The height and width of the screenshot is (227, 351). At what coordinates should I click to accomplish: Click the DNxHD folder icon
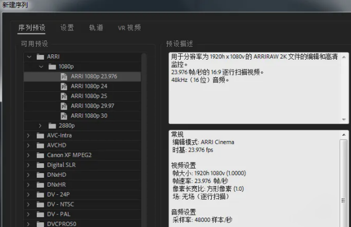40,175
